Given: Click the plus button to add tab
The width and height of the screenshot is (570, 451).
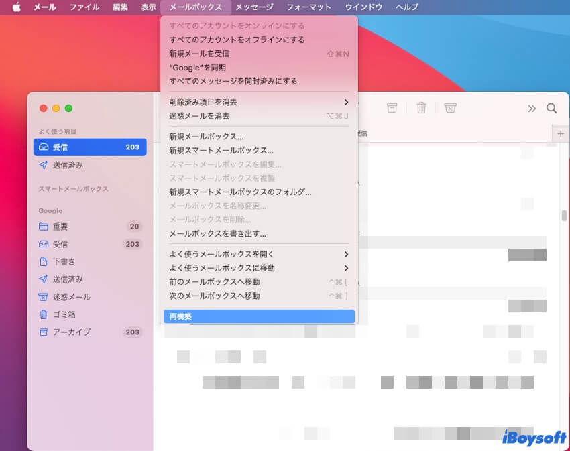Looking at the screenshot, I should coord(561,134).
